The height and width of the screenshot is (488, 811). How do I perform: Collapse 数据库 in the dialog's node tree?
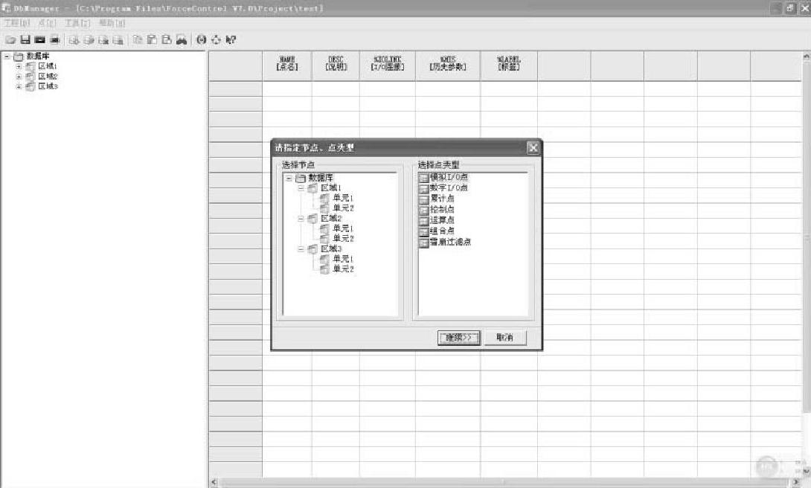[x=289, y=179]
